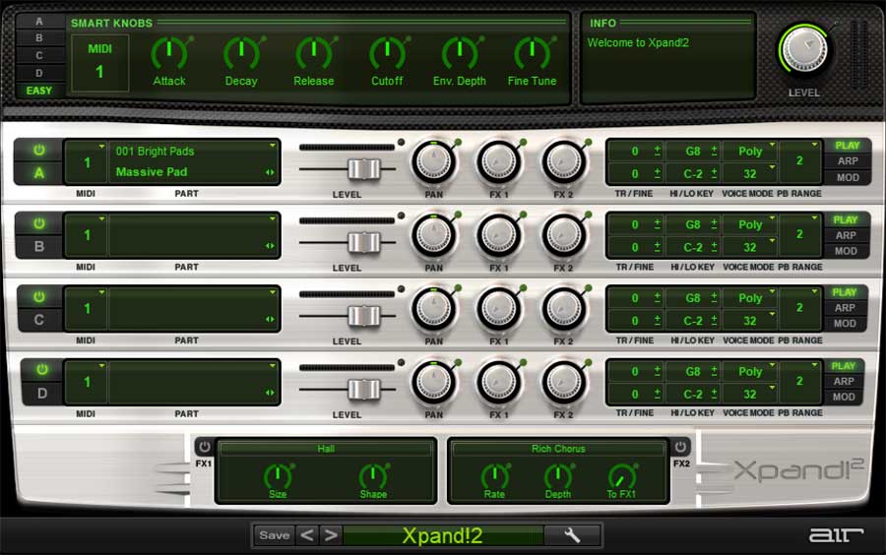Click part A PAN knob
This screenshot has width=886, height=555.
433,162
